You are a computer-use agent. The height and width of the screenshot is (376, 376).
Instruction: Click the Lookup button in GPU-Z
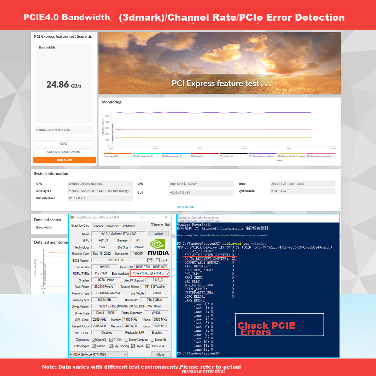tap(158, 234)
